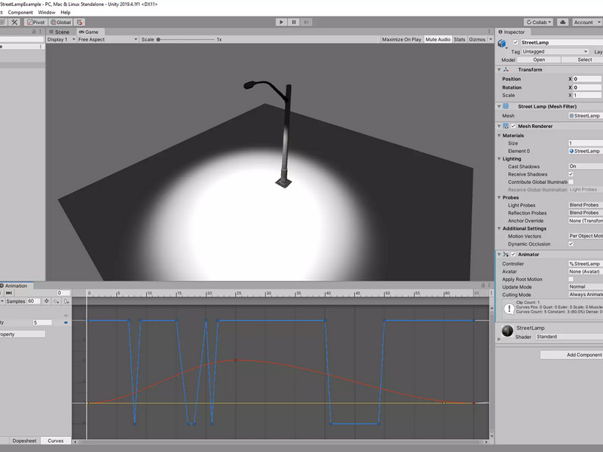The image size is (603, 452).
Task: Open the Collab dropdown
Action: [x=538, y=23]
